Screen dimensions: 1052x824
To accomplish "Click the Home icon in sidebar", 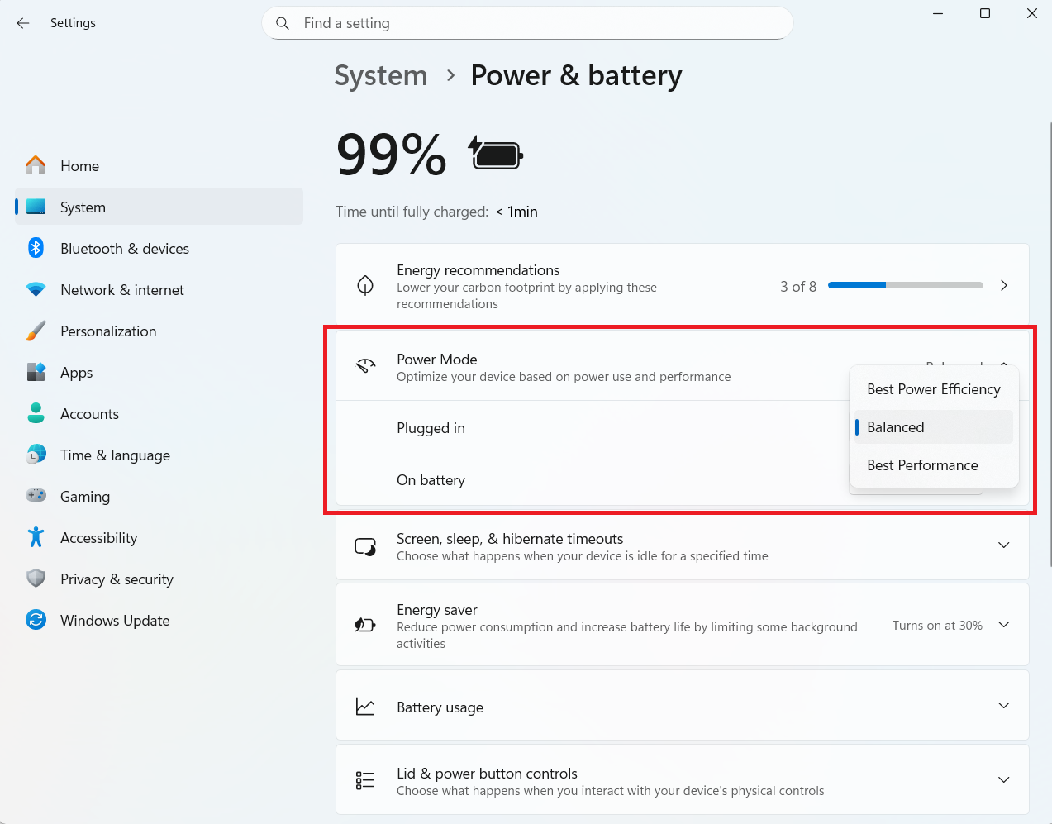I will tap(36, 165).
